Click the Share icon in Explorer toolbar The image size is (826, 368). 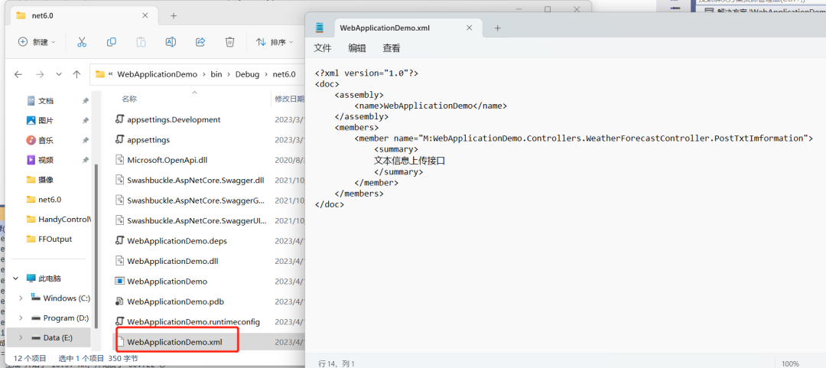click(x=200, y=42)
